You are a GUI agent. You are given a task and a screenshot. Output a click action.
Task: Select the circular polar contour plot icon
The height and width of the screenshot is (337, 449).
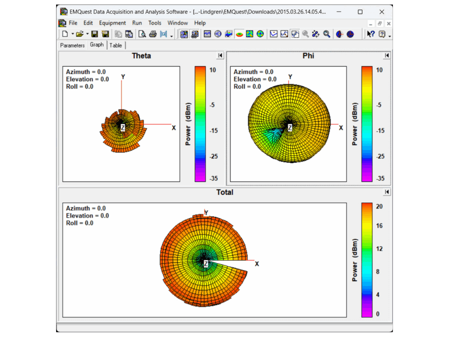coord(260,34)
